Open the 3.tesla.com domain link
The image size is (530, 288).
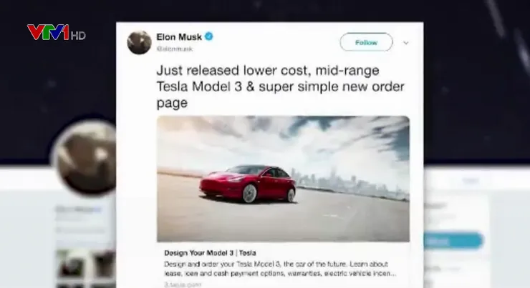[x=183, y=284]
